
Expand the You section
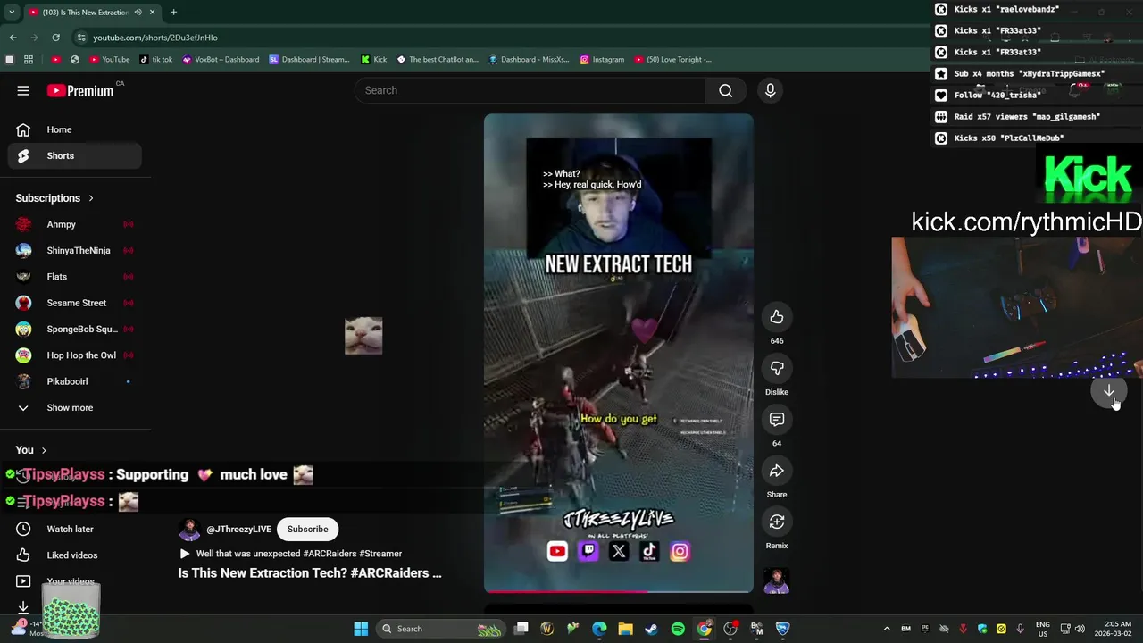pyautogui.click(x=31, y=450)
